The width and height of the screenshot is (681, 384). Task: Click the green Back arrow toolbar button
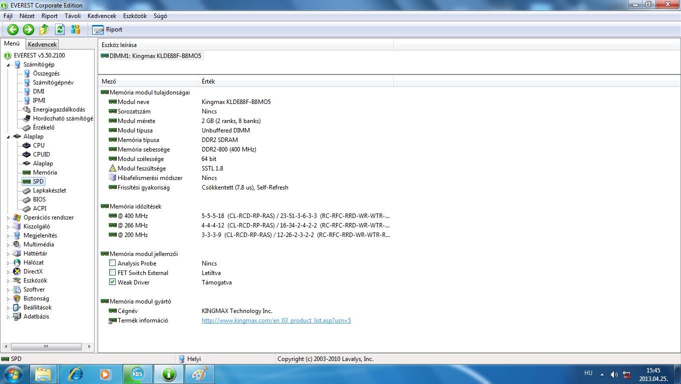click(13, 29)
